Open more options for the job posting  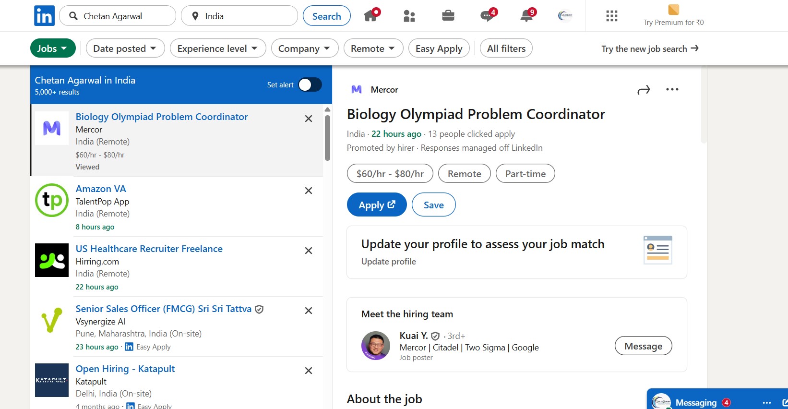[x=672, y=90]
